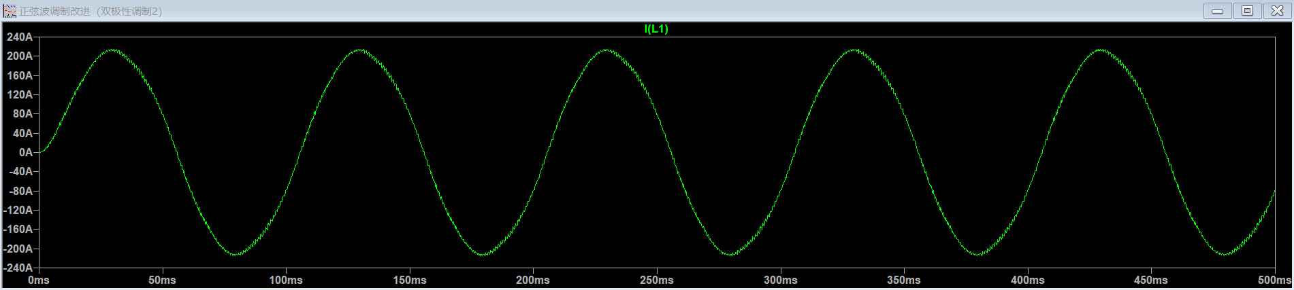Click the -160A vertical axis label
Screen dimensions: 1294x290
tap(18, 229)
